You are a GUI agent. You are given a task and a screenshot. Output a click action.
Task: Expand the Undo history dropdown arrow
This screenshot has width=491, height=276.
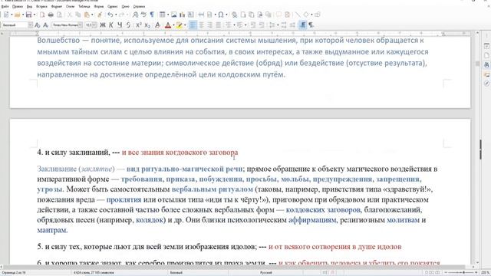(116, 15)
